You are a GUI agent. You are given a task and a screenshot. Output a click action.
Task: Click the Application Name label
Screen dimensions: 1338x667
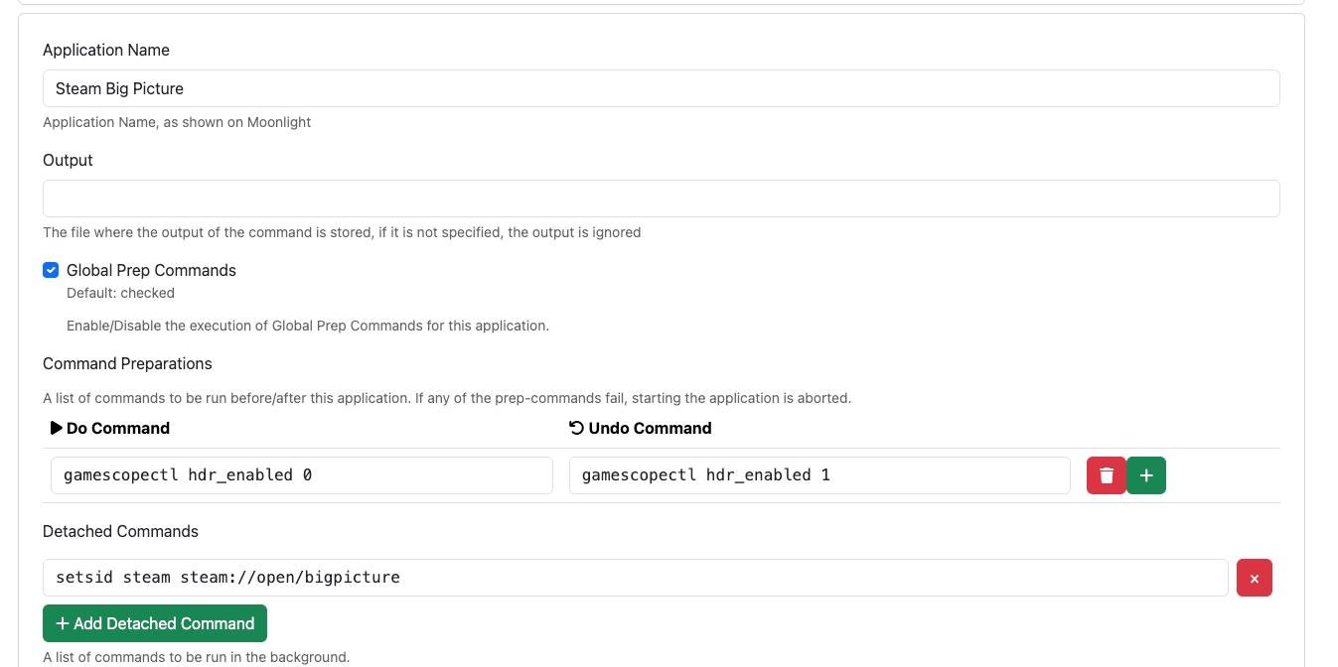[x=106, y=50]
